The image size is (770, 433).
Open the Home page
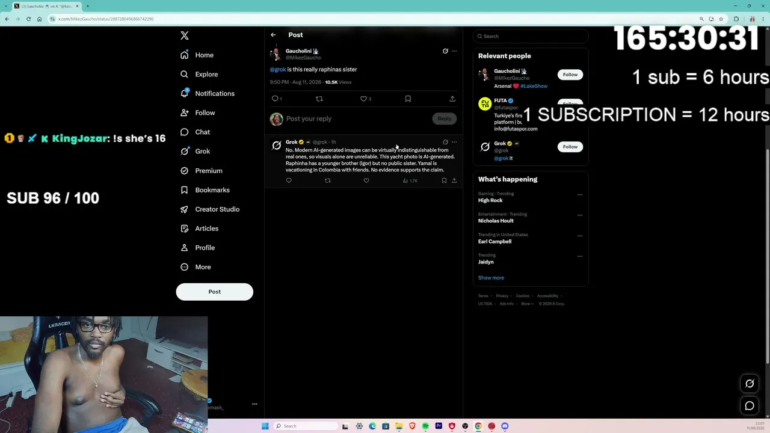click(x=197, y=55)
